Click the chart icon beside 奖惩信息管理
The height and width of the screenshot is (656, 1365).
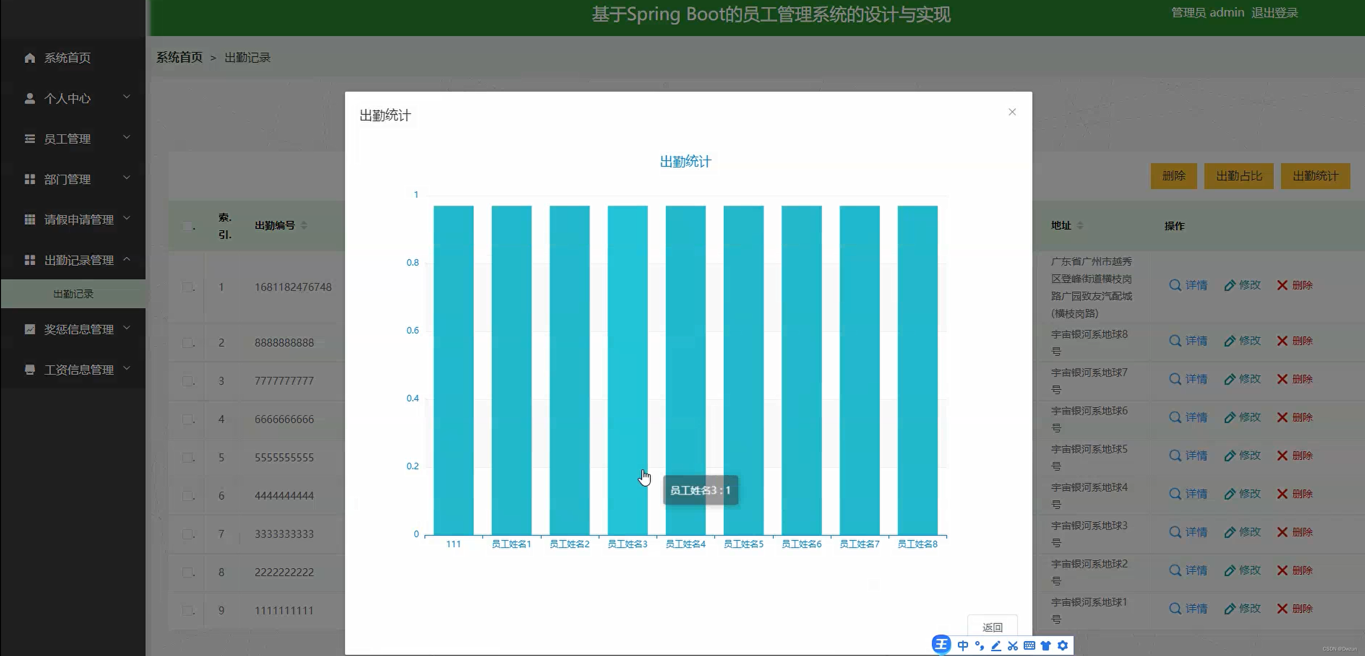click(x=30, y=329)
